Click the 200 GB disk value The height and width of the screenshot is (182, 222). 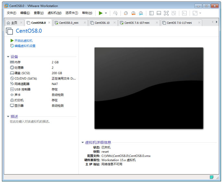[57, 73]
